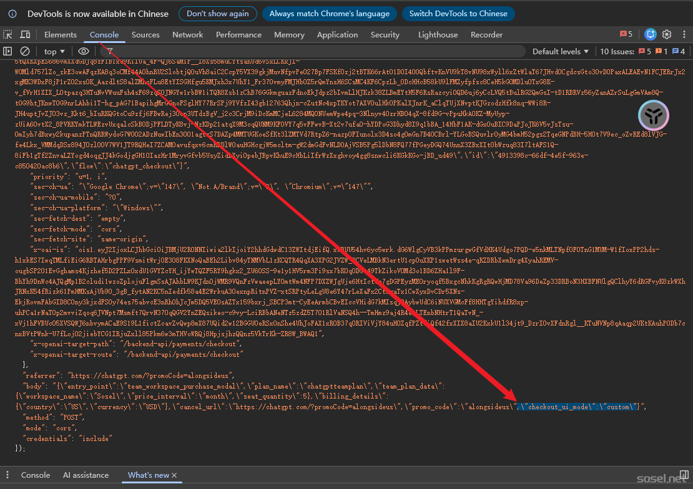Click the x-openai-target-path line
The image size is (693, 489).
click(x=136, y=344)
